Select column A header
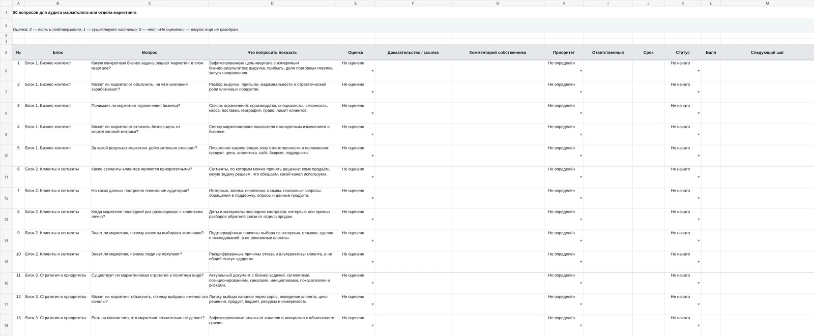The width and height of the screenshot is (814, 336). coord(18,3)
